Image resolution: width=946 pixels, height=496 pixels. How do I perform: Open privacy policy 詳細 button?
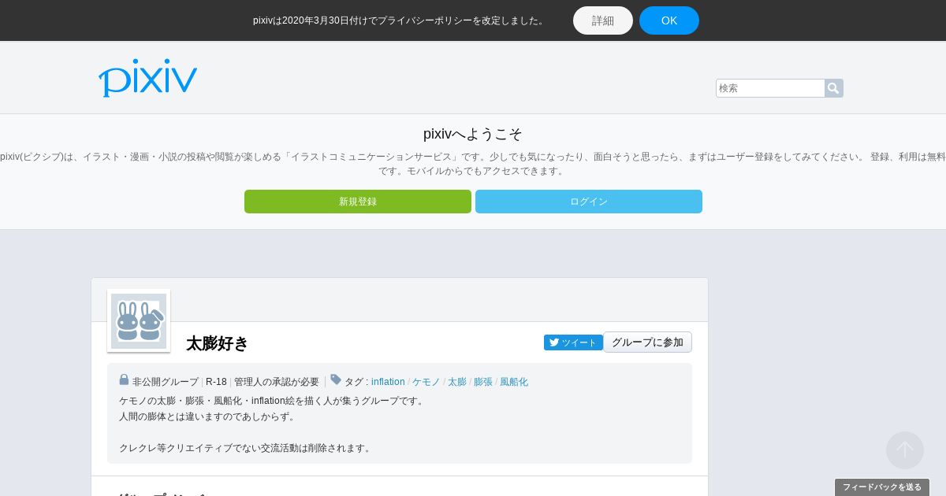coord(603,20)
